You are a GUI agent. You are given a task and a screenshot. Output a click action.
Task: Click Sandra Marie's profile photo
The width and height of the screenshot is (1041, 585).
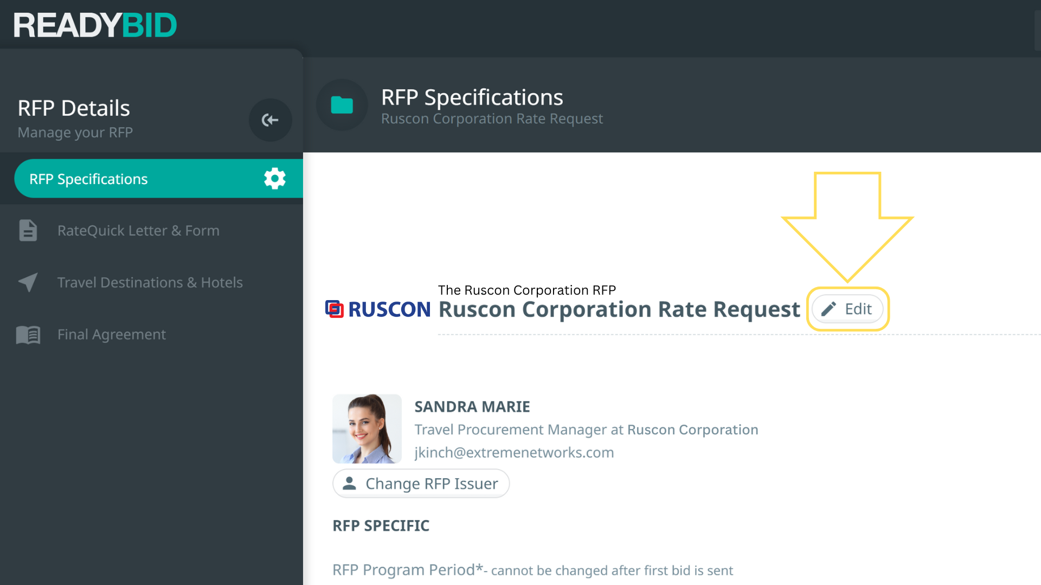pyautogui.click(x=367, y=428)
